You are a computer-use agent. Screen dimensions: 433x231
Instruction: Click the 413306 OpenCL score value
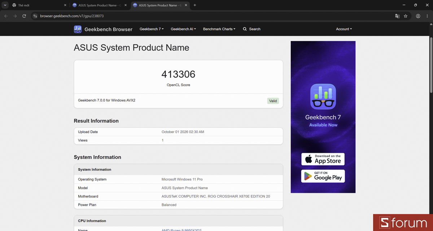pyautogui.click(x=178, y=74)
